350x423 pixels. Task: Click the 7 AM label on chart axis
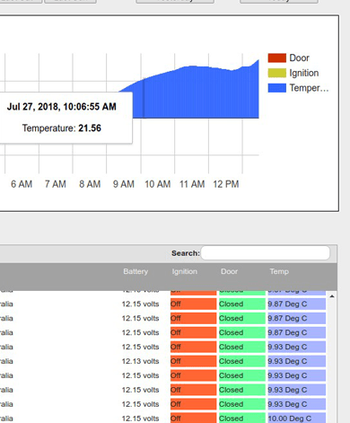[x=56, y=184]
